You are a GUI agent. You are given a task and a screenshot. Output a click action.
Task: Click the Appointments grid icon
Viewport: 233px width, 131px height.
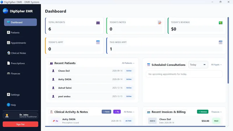pos(8,43)
